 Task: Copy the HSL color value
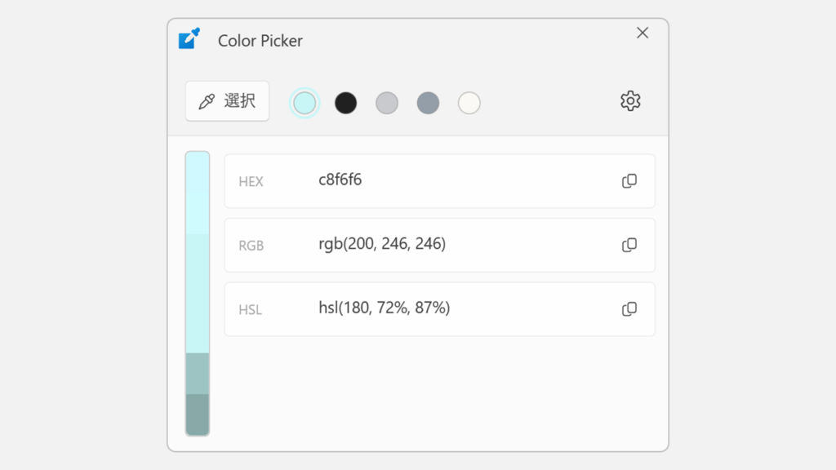(629, 309)
